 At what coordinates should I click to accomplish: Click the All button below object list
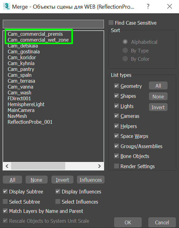(x=13, y=180)
